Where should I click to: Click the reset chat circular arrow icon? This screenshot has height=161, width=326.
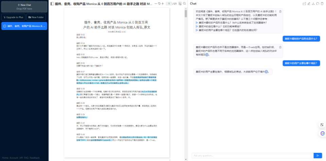[x=318, y=3]
